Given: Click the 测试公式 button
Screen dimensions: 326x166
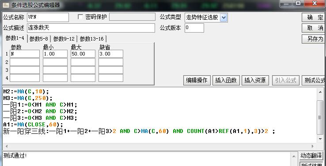Looking at the screenshot, I should pos(314,81).
